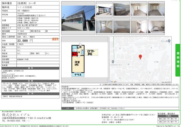Select management fee 2,000円
The image size is (181, 127).
tap(20, 44)
